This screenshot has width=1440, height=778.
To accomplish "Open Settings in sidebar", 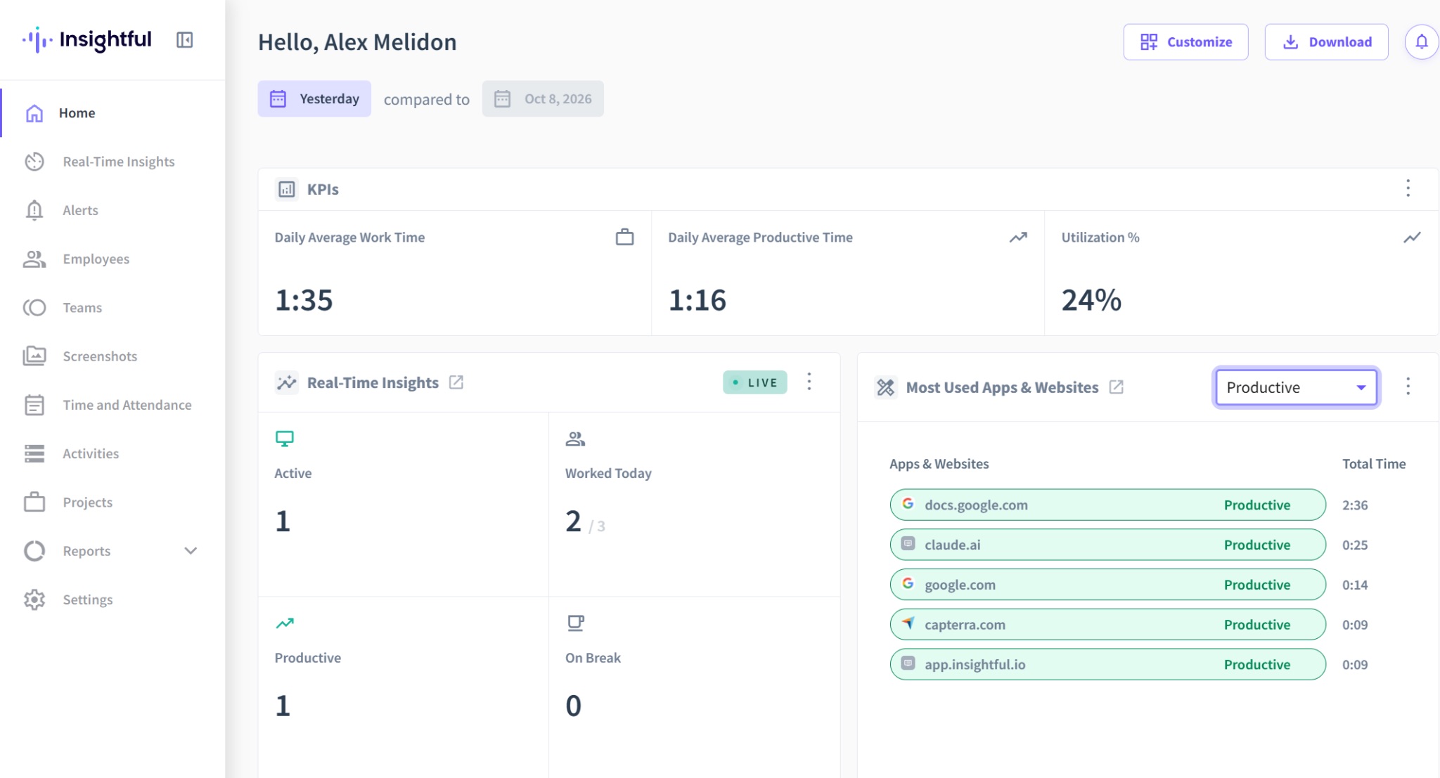I will click(112, 599).
